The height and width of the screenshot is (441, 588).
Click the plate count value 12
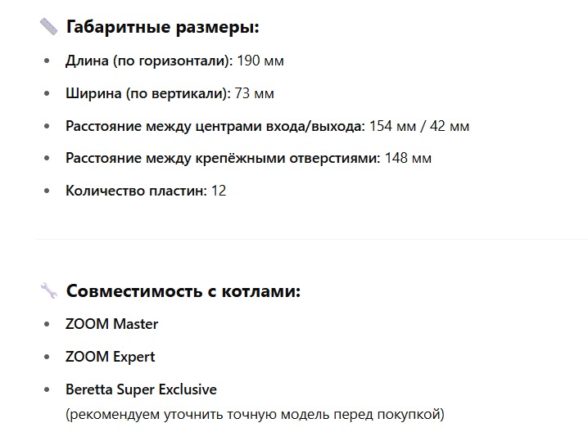point(219,191)
